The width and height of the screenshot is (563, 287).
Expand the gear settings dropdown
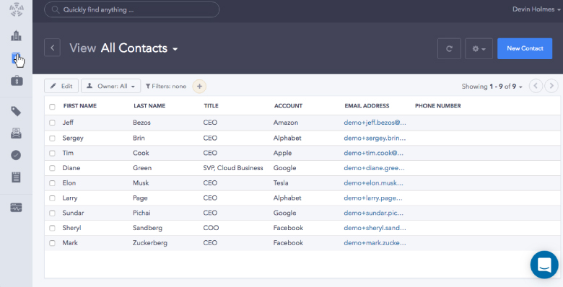click(479, 48)
